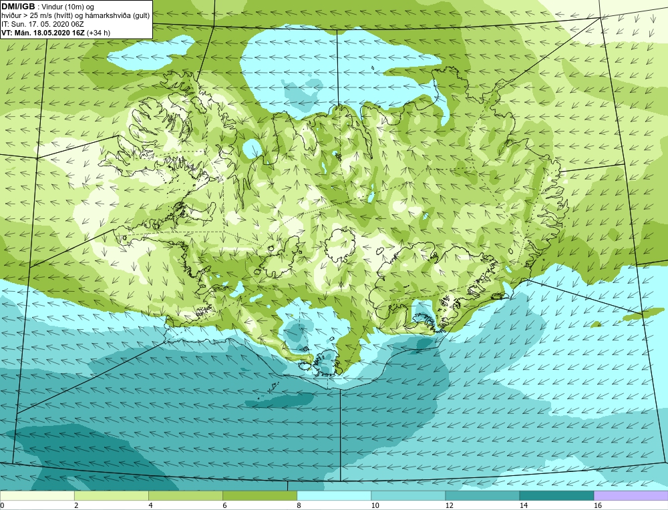Click the 2–4 m/s light green legend swatch
The height and width of the screenshot is (510, 668).
tap(111, 495)
